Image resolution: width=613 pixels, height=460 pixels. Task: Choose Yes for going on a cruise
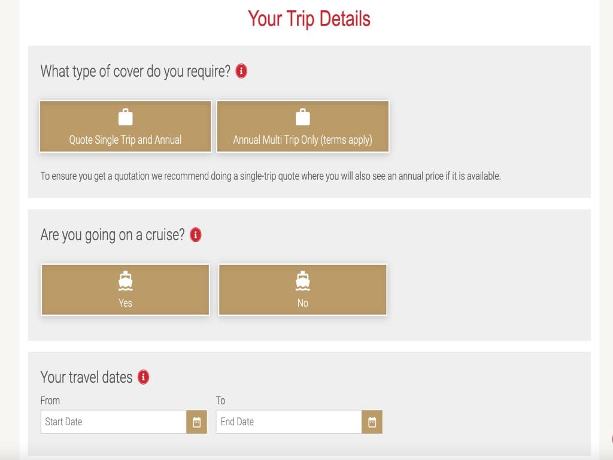[x=125, y=289]
